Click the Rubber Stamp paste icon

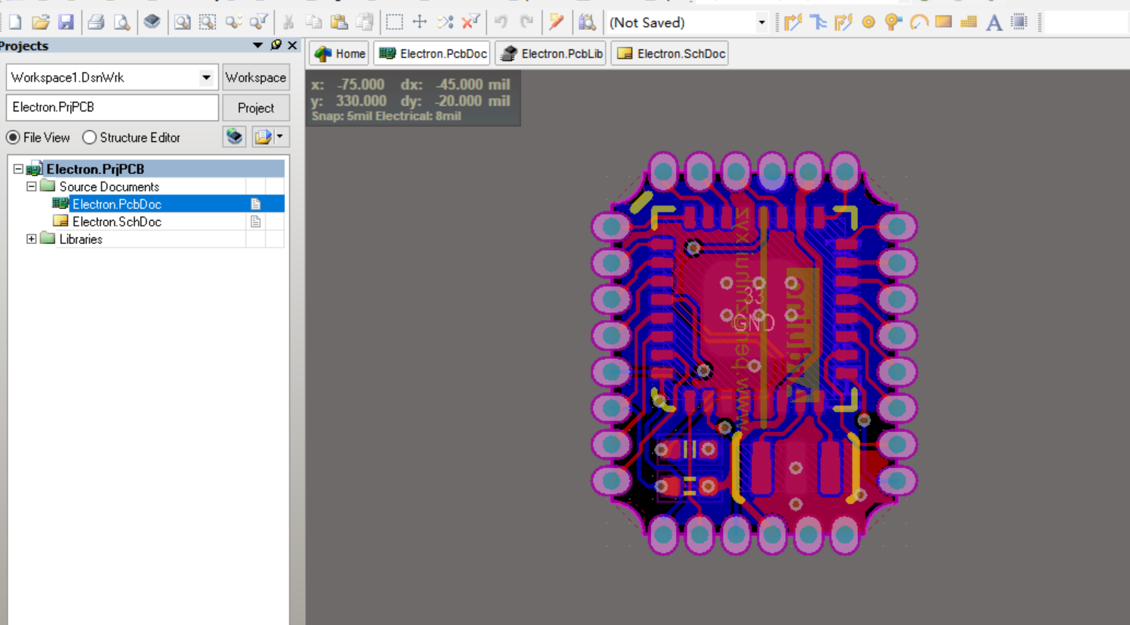365,23
